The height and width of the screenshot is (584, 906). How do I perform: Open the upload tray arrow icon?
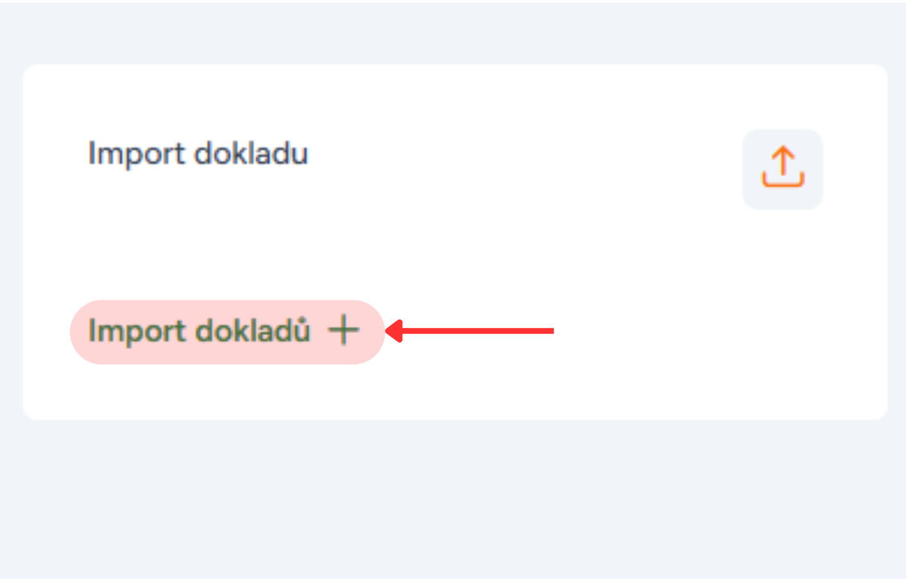point(782,167)
